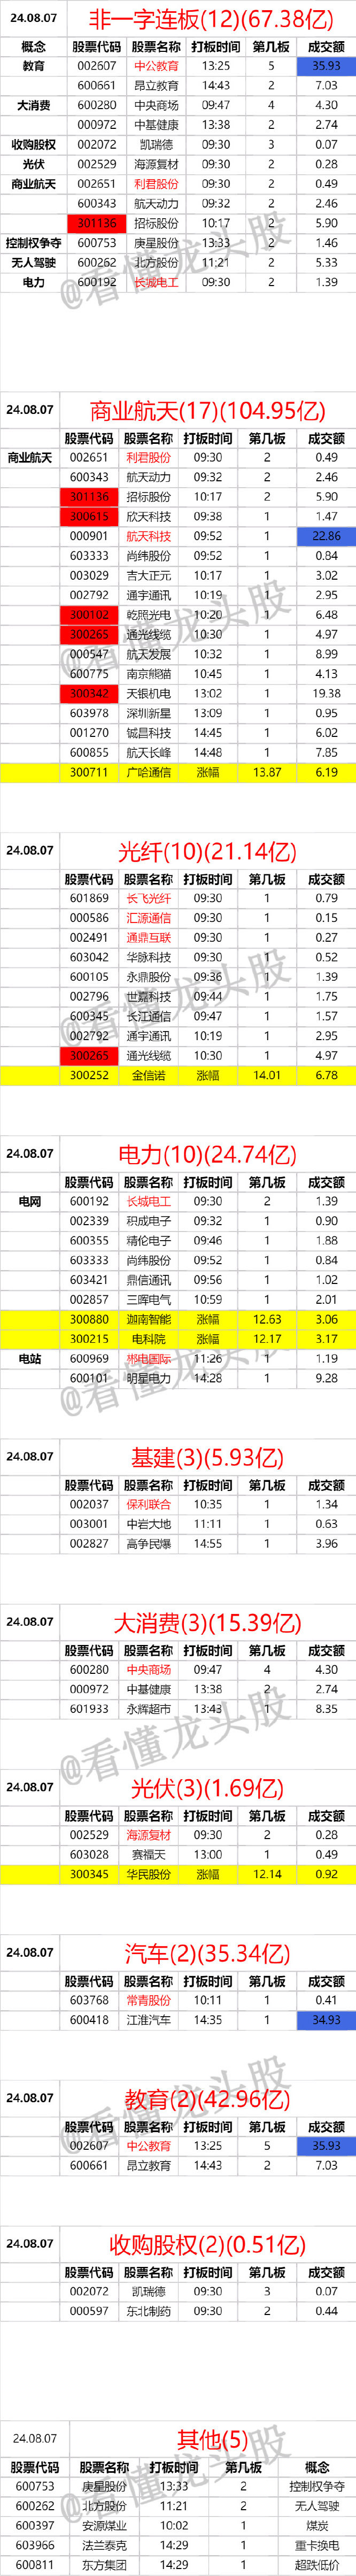
Task: Click the 煤炭 concept cell
Action: tap(317, 2525)
